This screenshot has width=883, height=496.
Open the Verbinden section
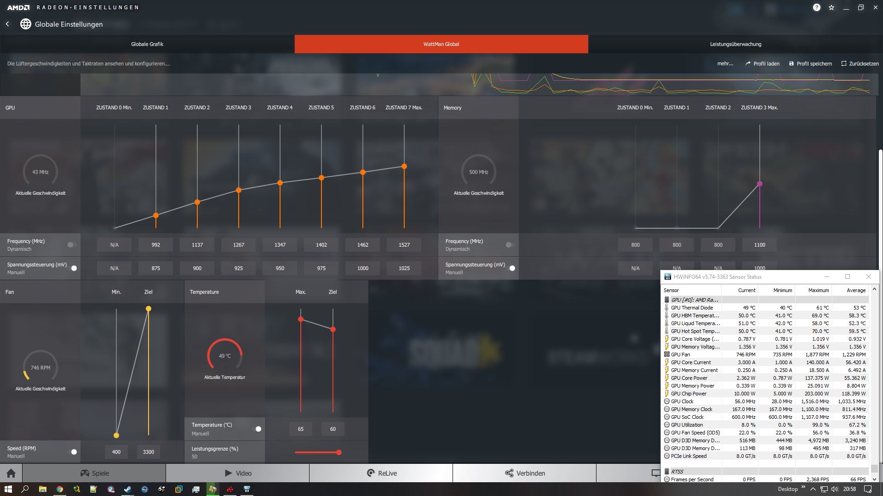click(525, 473)
